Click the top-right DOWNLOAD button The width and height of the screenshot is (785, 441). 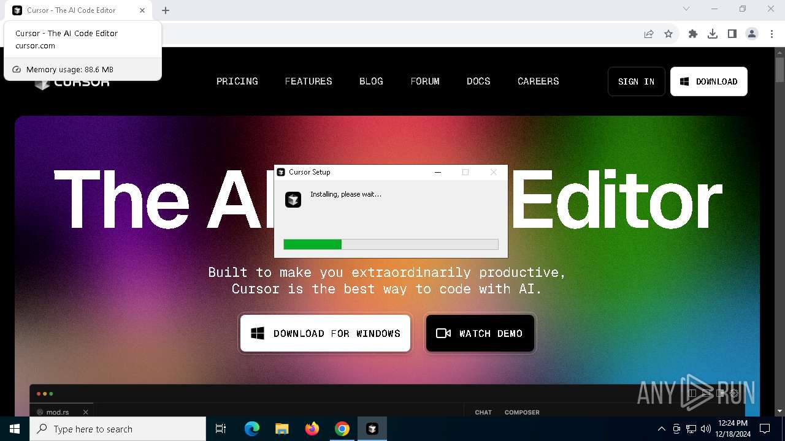(709, 81)
